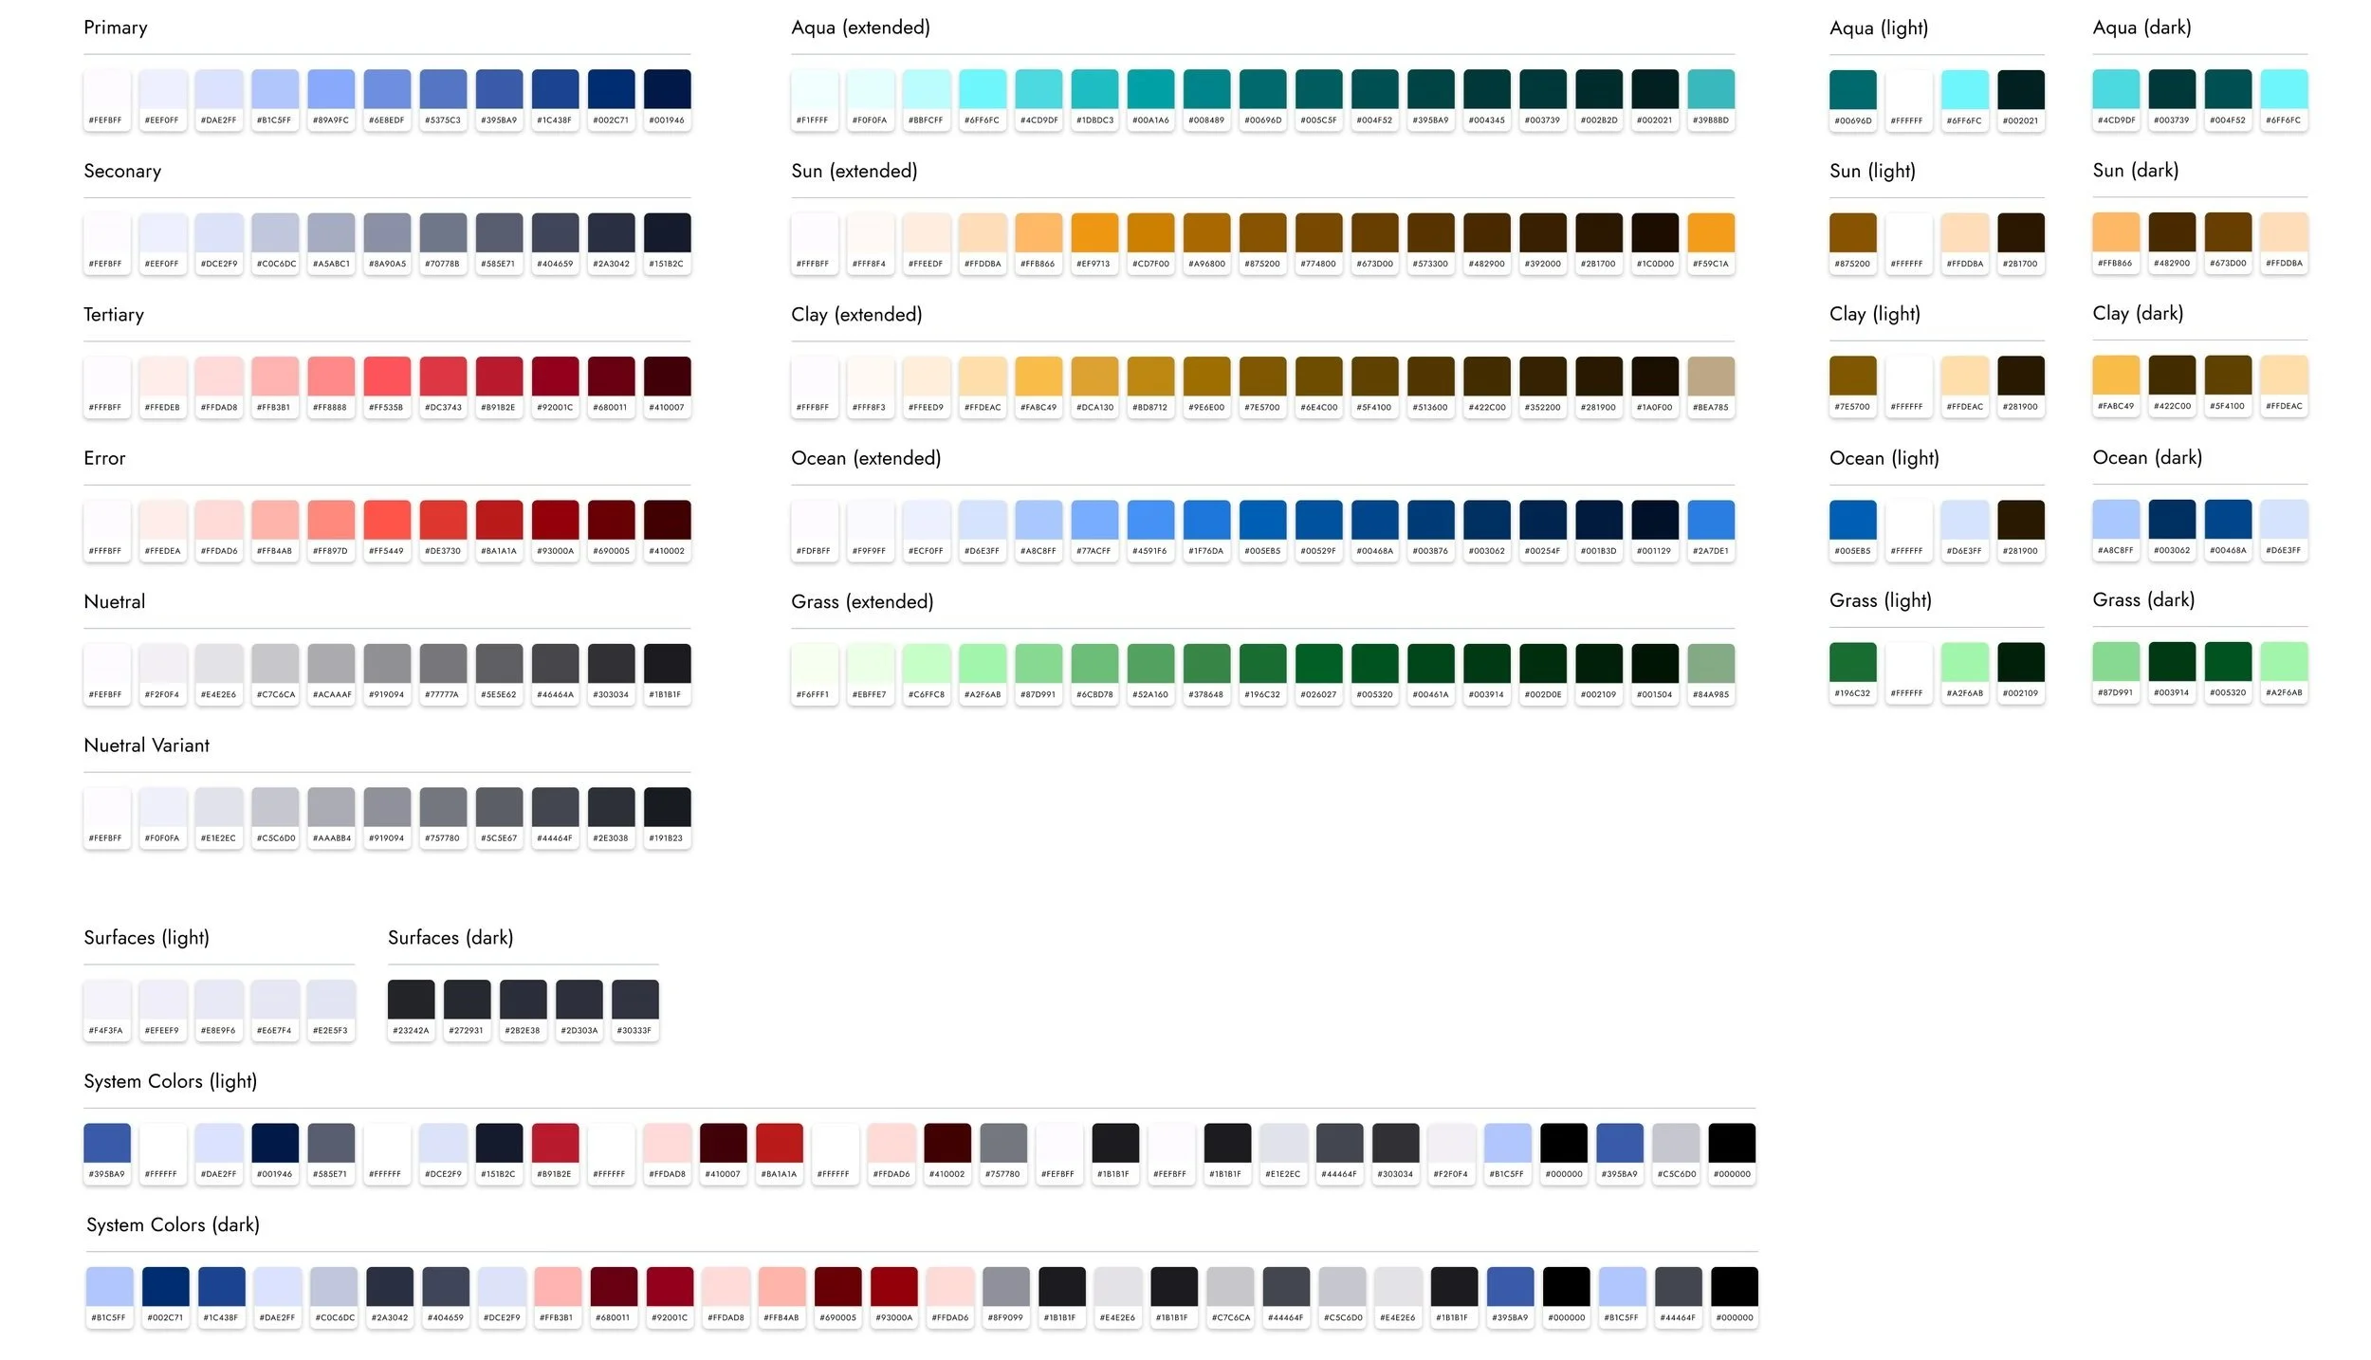Select the #70778B swatch in Seconary row

tap(443, 233)
